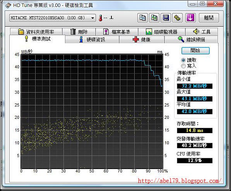This screenshot has height=191, width=231.
Task: Click the copy screenshot to clipboard icon
Action: (x=154, y=18)
